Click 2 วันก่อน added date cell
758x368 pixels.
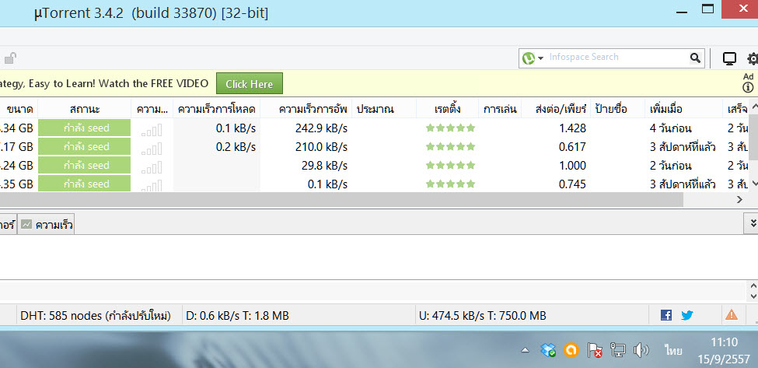[671, 166]
